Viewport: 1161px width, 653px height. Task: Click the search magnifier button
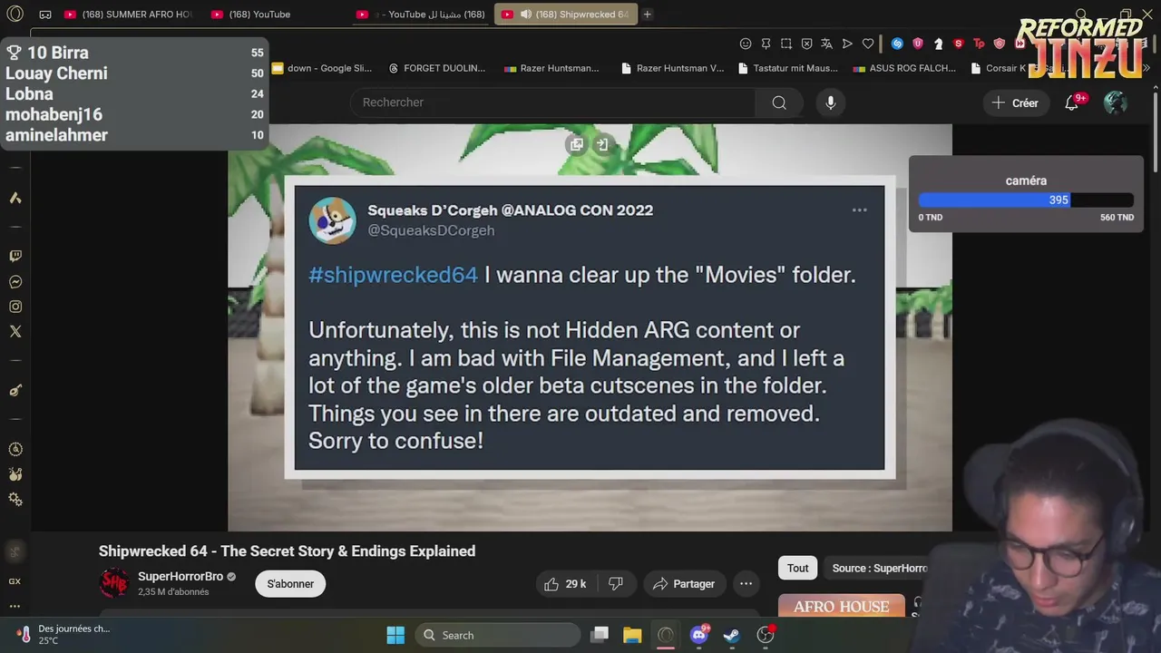point(779,102)
